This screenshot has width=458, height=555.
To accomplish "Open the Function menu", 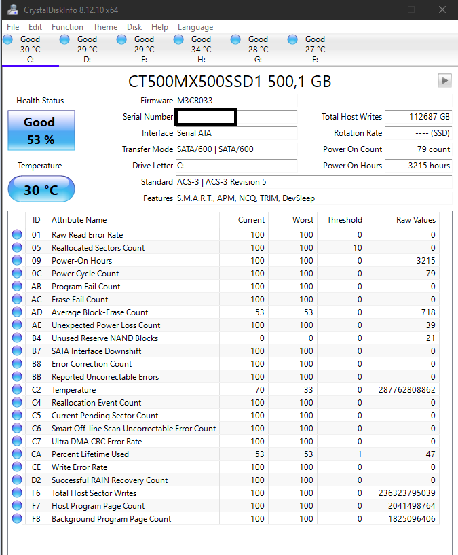I will 67,27.
